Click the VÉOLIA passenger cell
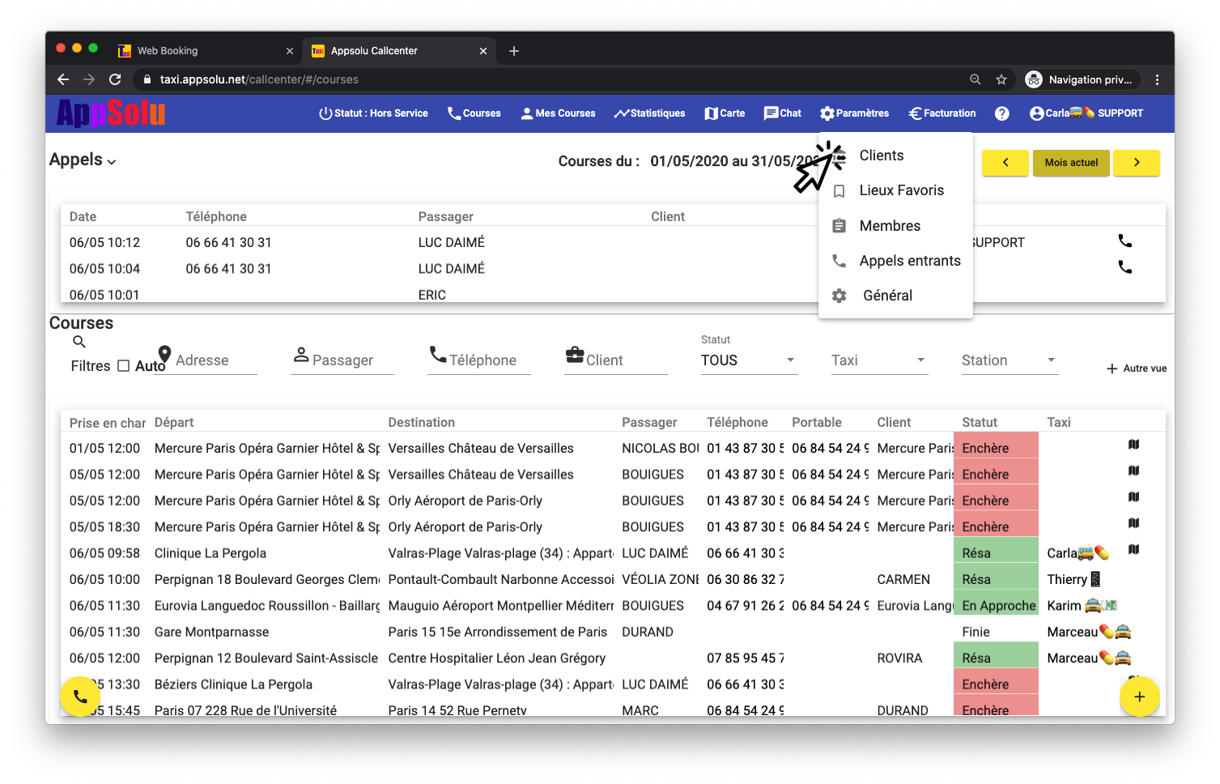This screenshot has width=1220, height=784. [661, 580]
